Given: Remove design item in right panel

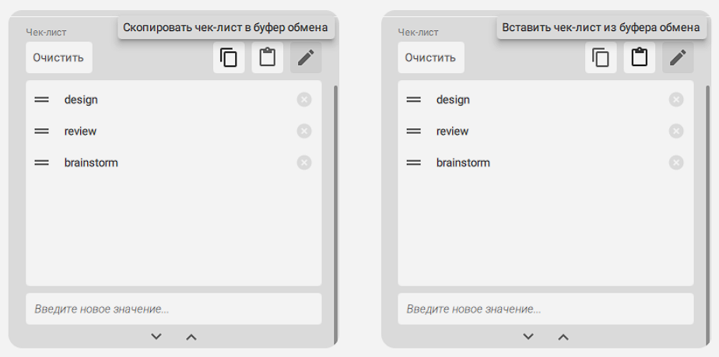Looking at the screenshot, I should 676,100.
